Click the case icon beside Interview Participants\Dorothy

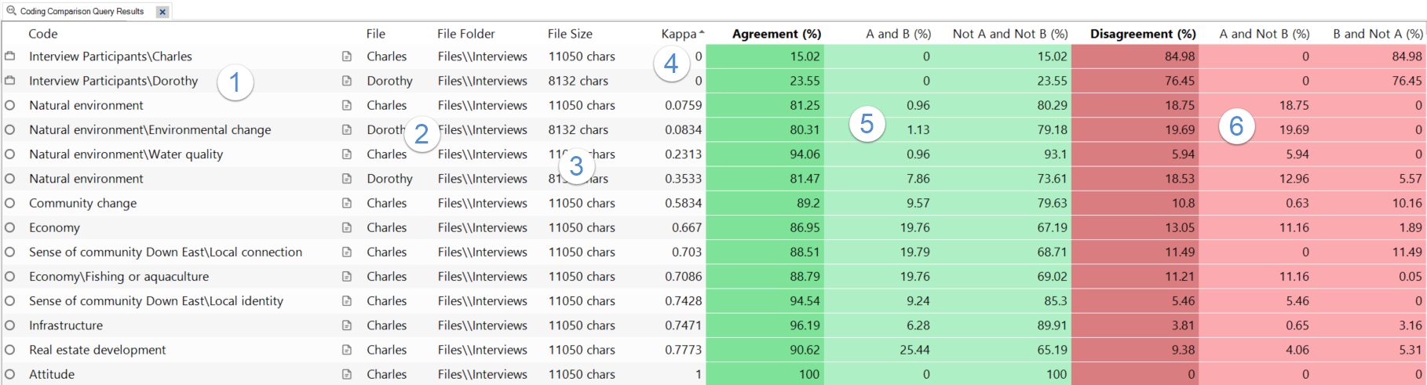pos(10,81)
